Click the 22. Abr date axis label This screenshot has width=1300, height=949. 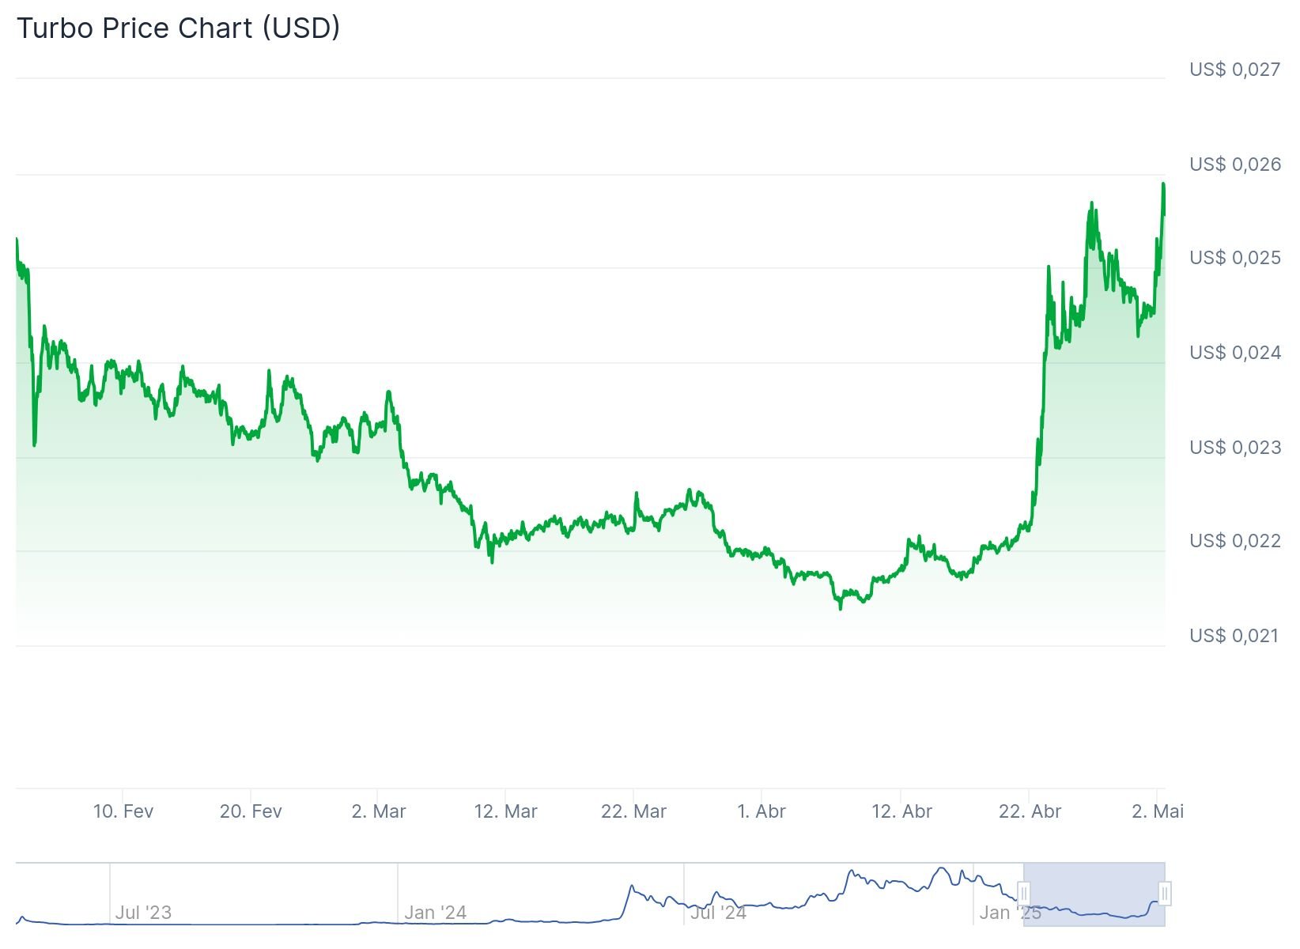click(1030, 811)
